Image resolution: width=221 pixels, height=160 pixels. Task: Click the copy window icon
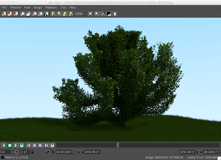tap(28, 14)
